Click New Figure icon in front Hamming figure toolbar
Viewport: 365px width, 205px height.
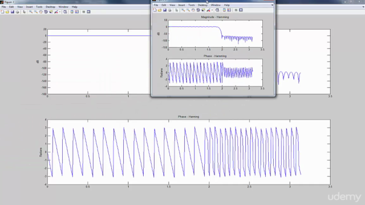(x=155, y=10)
